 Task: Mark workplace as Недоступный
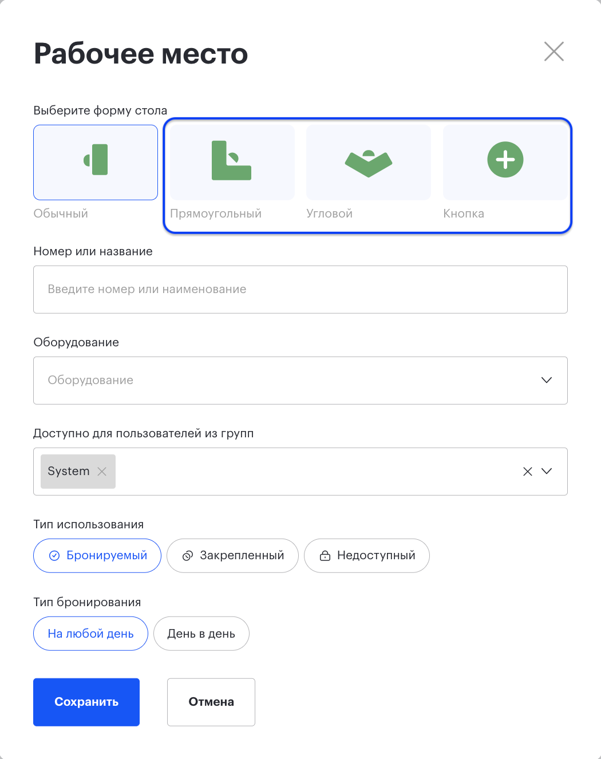(x=367, y=556)
